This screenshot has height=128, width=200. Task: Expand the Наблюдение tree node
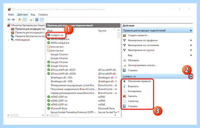tap(9, 40)
